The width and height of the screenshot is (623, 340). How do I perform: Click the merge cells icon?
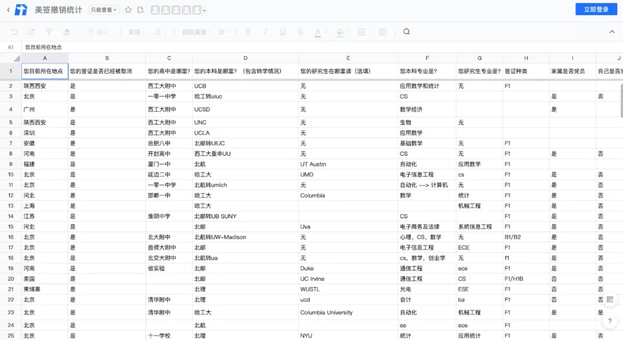(x=382, y=32)
